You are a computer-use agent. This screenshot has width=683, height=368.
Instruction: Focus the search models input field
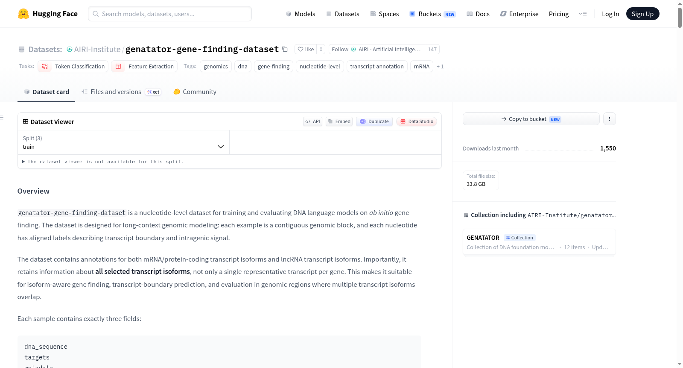[170, 14]
